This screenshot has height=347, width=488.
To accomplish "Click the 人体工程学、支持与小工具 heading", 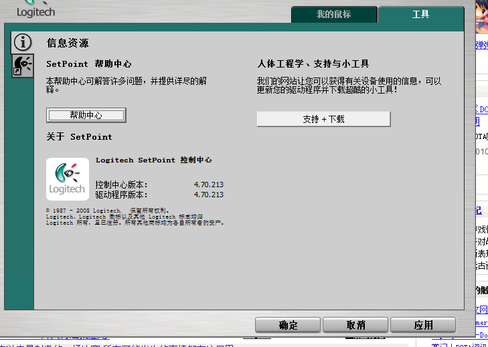I will click(x=313, y=64).
